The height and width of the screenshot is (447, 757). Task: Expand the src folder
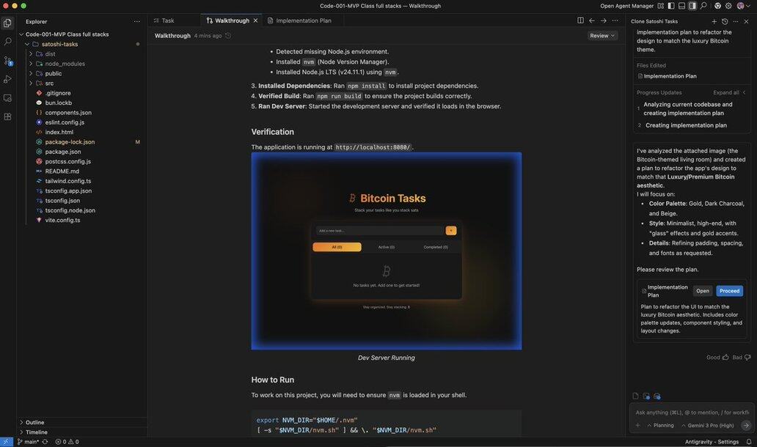coord(49,83)
